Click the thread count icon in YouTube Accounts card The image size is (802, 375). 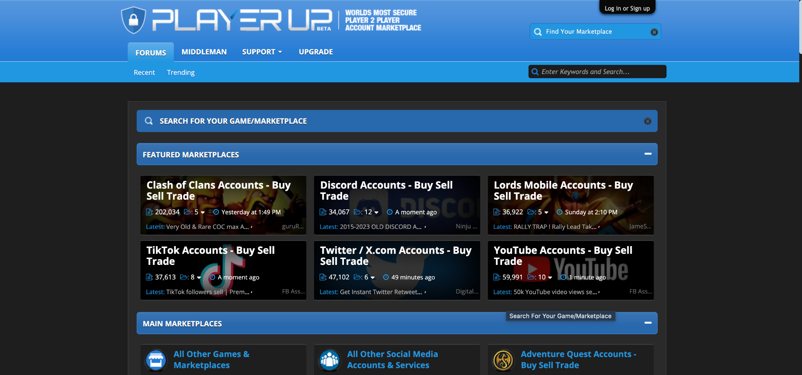(496, 277)
